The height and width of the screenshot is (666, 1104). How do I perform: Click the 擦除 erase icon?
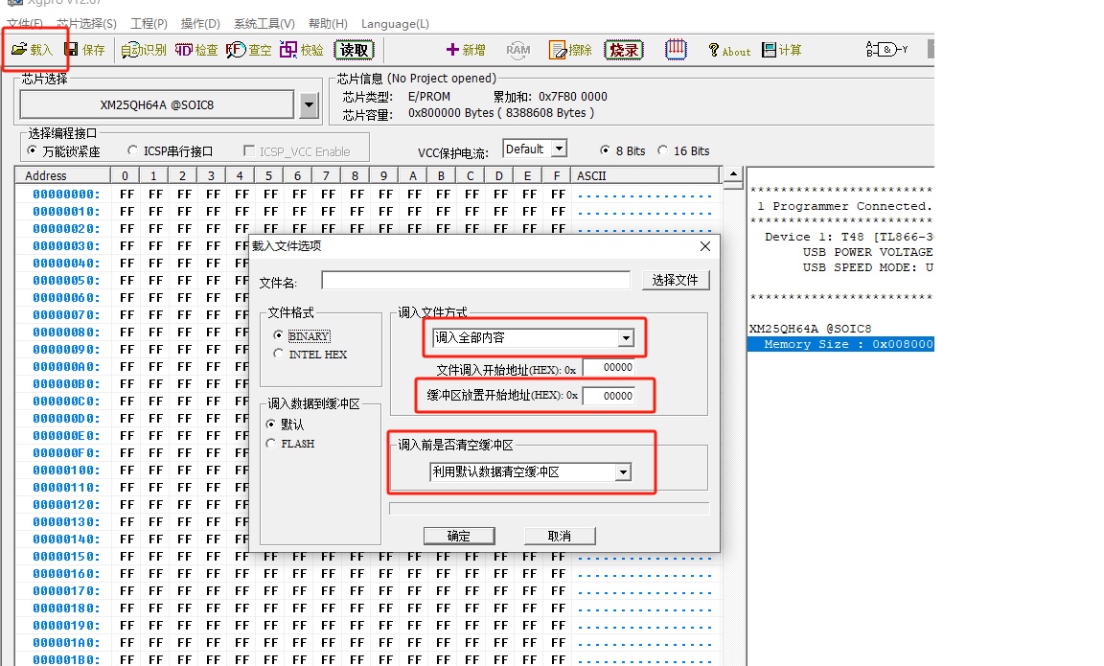(570, 50)
